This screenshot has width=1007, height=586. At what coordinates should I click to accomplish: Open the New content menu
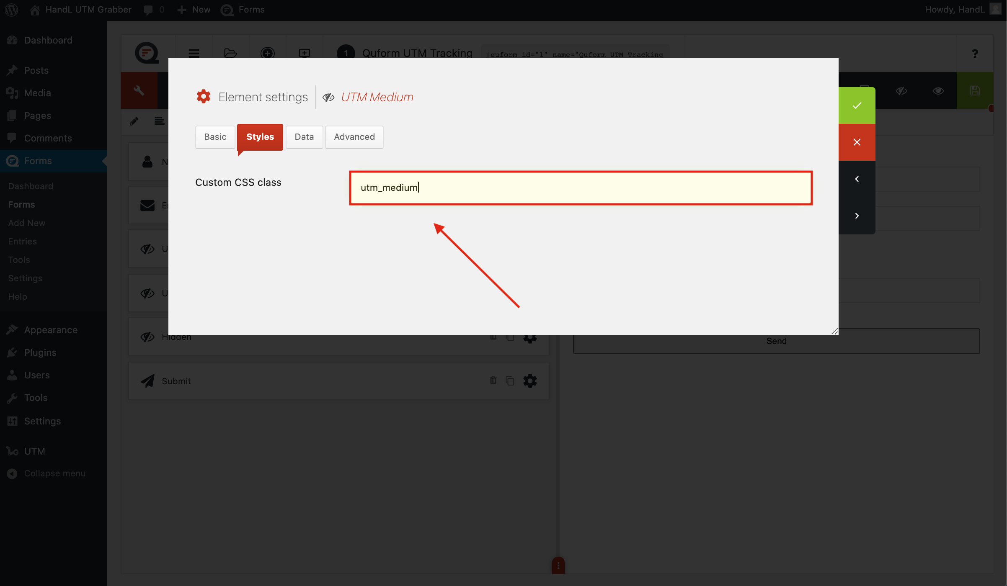(x=194, y=10)
